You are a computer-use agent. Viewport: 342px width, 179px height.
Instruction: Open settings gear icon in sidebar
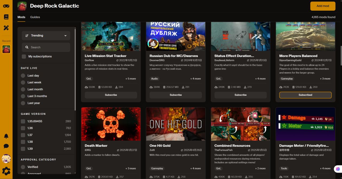[6, 171]
